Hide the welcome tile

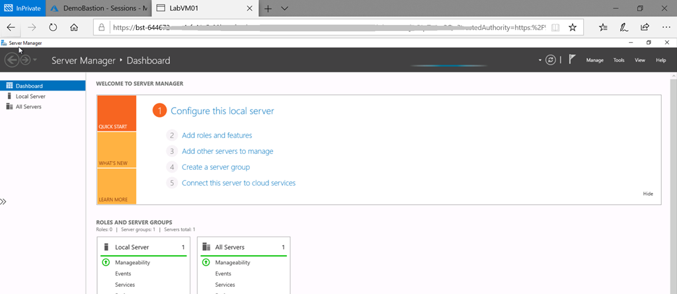click(648, 194)
